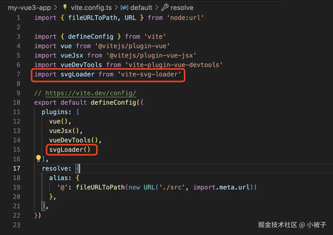Click the Vite file icon in breadcrumb

65,8
